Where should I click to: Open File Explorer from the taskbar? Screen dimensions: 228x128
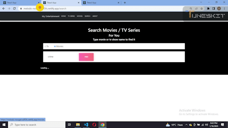click(x=78, y=125)
